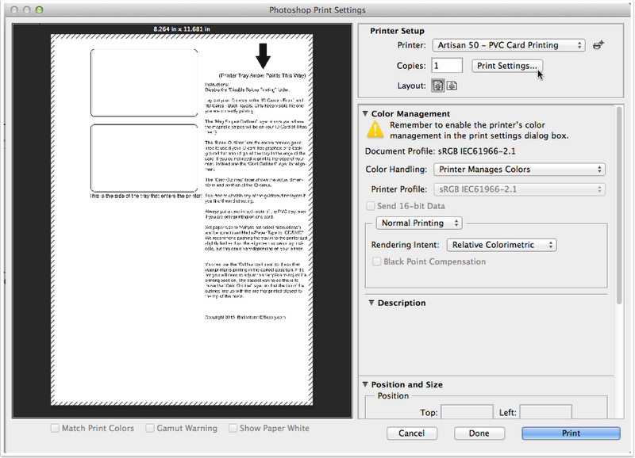Click the printer setup icon beside the Printer dropdown

coord(598,45)
